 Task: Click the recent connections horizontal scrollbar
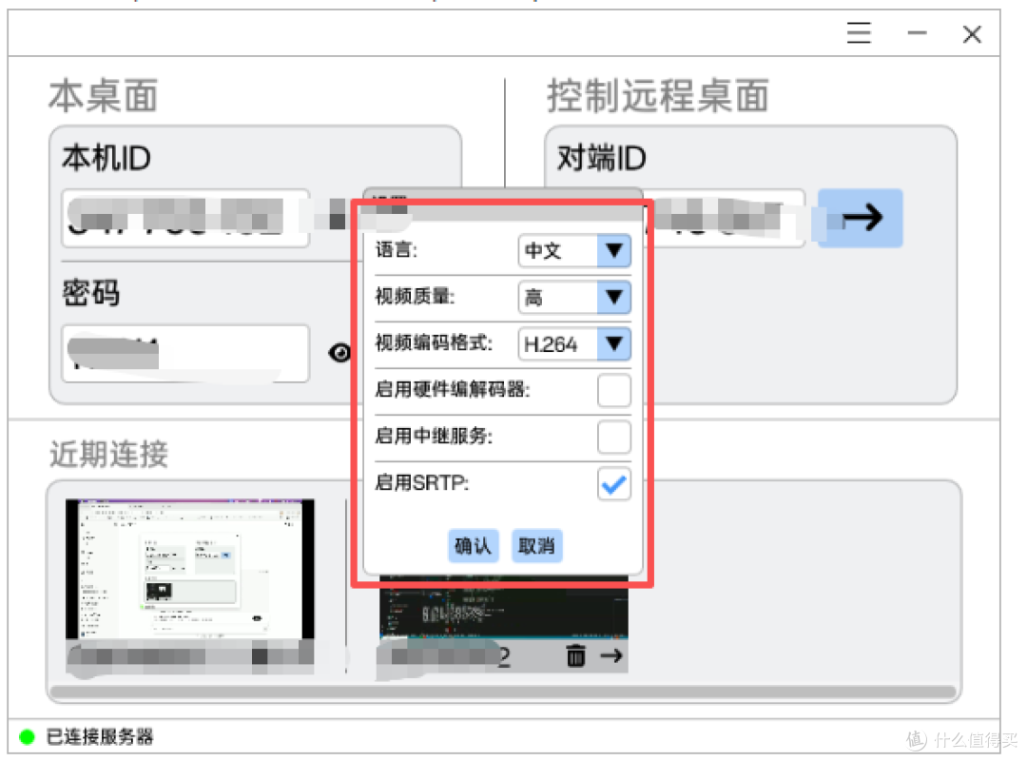[x=503, y=692]
